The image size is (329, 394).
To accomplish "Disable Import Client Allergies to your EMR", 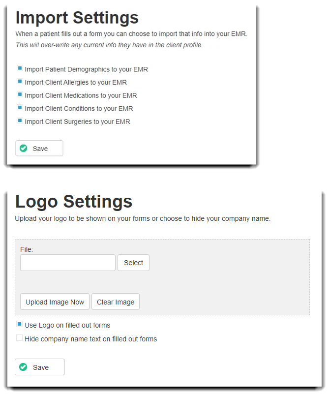I will 20,81.
